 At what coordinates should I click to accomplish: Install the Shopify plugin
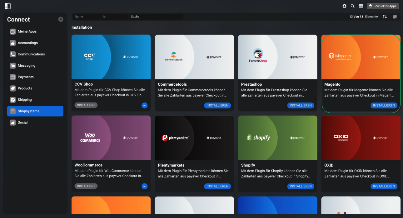[x=301, y=186]
